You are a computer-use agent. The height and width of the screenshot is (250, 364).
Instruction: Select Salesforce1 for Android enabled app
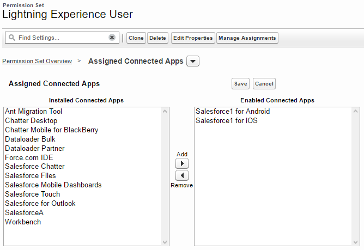pos(233,112)
